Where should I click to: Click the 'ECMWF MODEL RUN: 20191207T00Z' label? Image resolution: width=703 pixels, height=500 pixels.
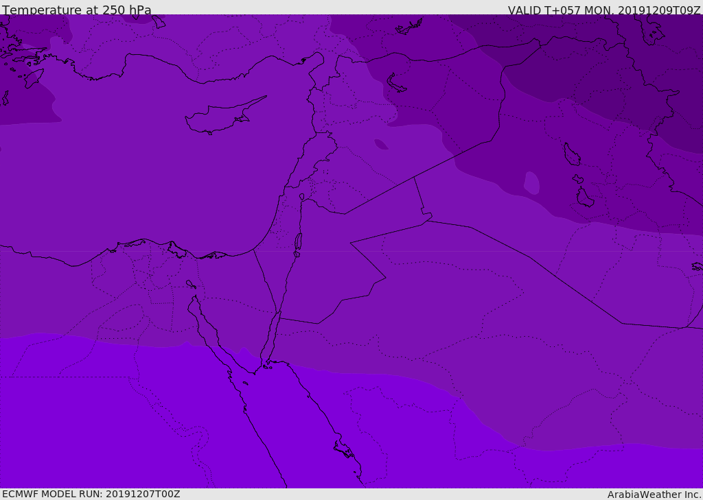[x=91, y=495]
